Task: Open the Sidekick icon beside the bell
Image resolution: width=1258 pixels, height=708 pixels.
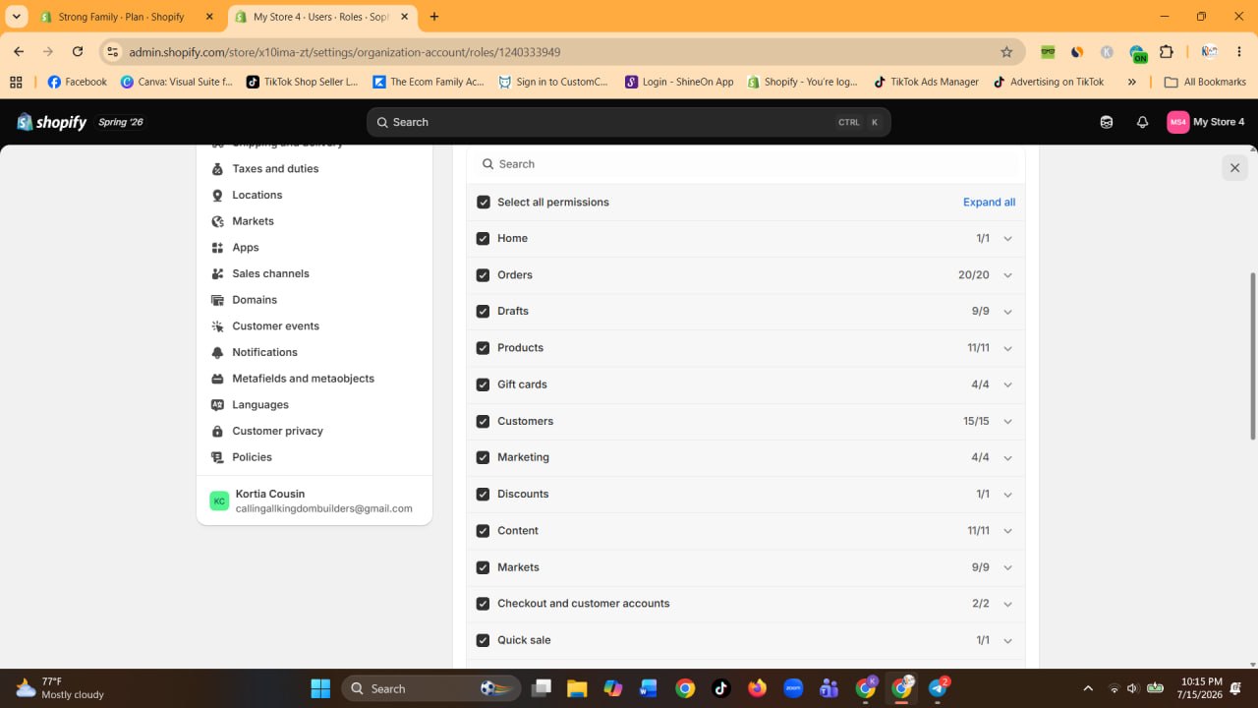Action: point(1107,122)
